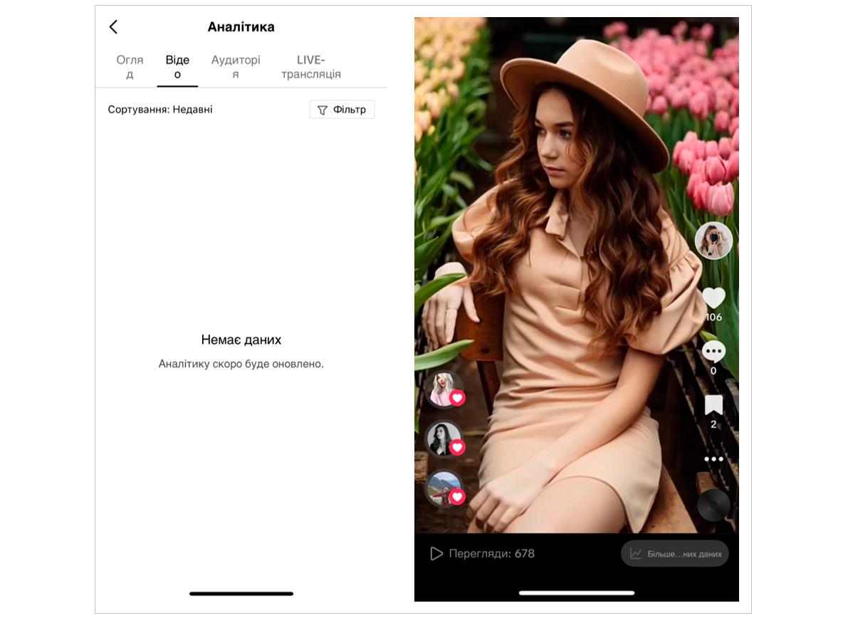Click the Перегляди: 678 view count

[491, 553]
